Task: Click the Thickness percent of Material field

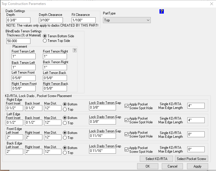Action: tap(18, 41)
